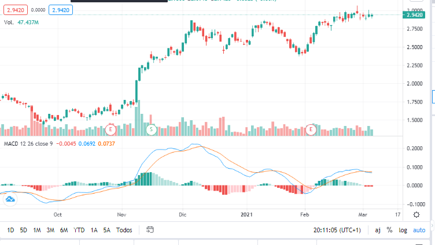Open the go-to-date calendar icon
This screenshot has width=435, height=245.
coord(150,230)
